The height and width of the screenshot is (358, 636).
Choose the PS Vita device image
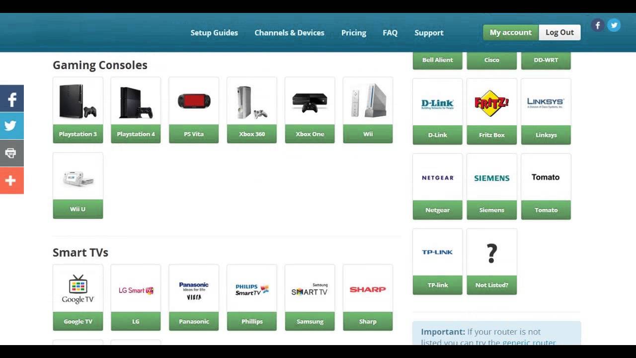pos(194,101)
